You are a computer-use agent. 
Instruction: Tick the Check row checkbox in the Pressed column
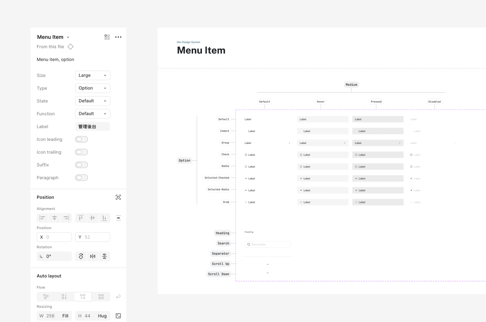click(356, 155)
